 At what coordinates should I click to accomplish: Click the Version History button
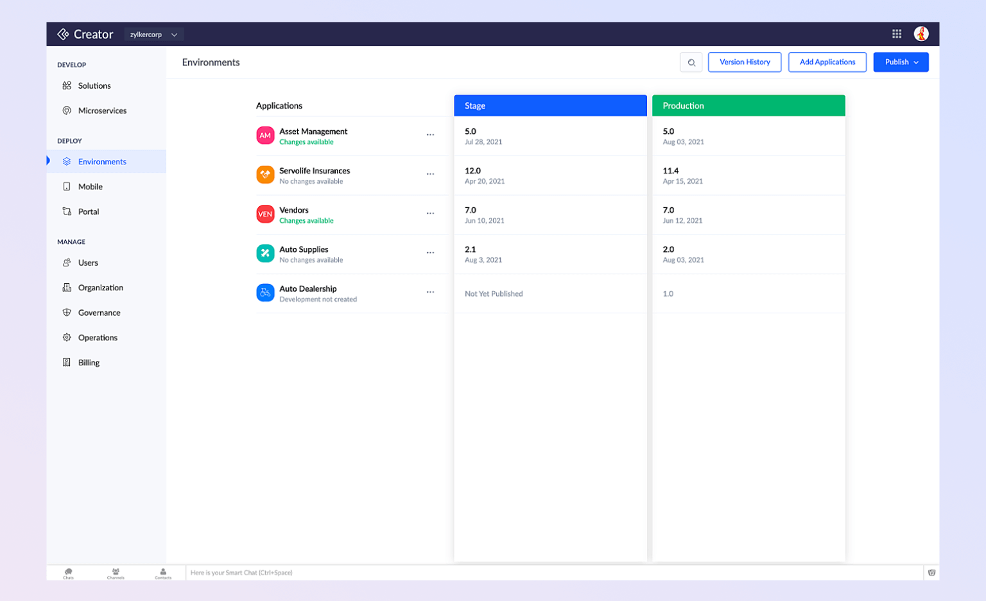744,62
